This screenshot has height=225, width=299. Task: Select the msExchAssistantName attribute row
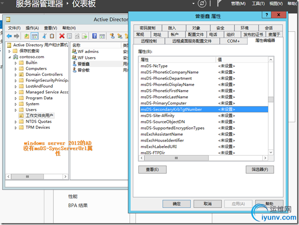pyautogui.click(x=204, y=134)
